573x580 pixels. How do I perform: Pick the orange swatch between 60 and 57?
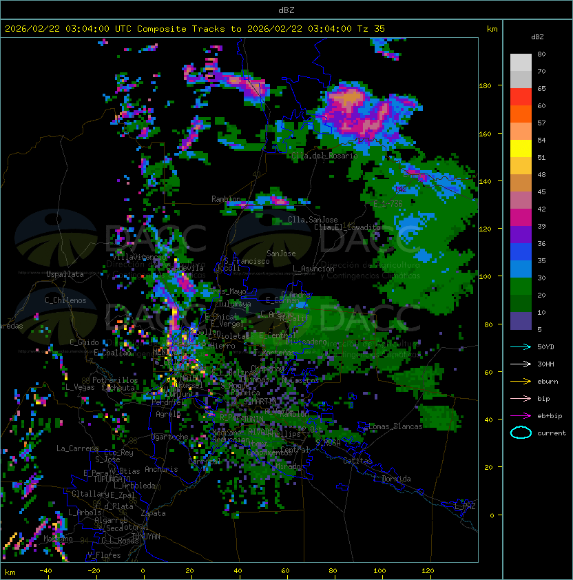tap(521, 114)
